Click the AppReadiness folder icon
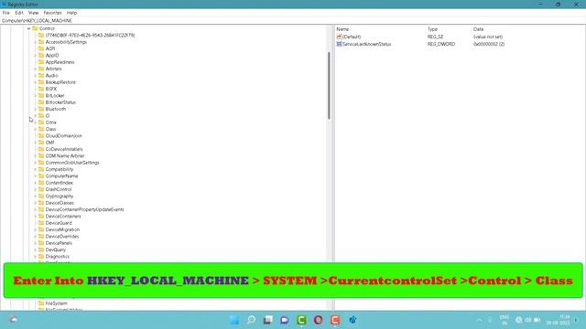 (x=41, y=62)
